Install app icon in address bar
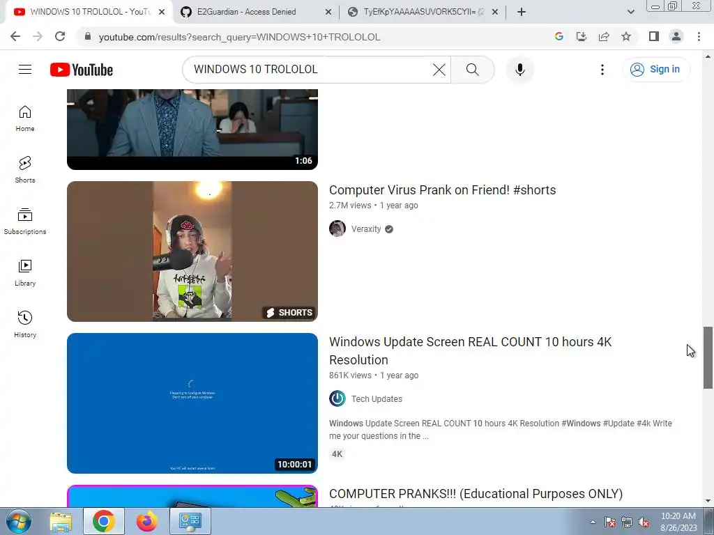Image resolution: width=714 pixels, height=535 pixels. 582,37
